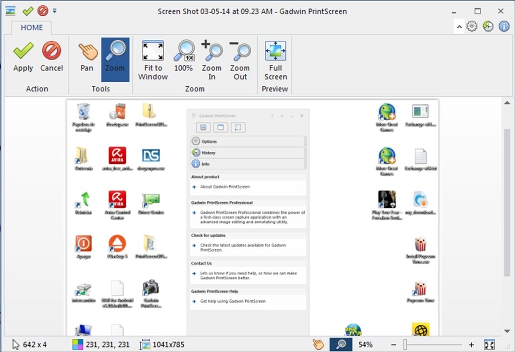Image resolution: width=515 pixels, height=352 pixels.
Task: Select the Pan hand tool in the ribbon
Action: click(x=87, y=56)
